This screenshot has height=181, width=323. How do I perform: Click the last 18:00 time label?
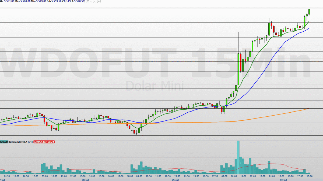pyautogui.click(x=310, y=176)
